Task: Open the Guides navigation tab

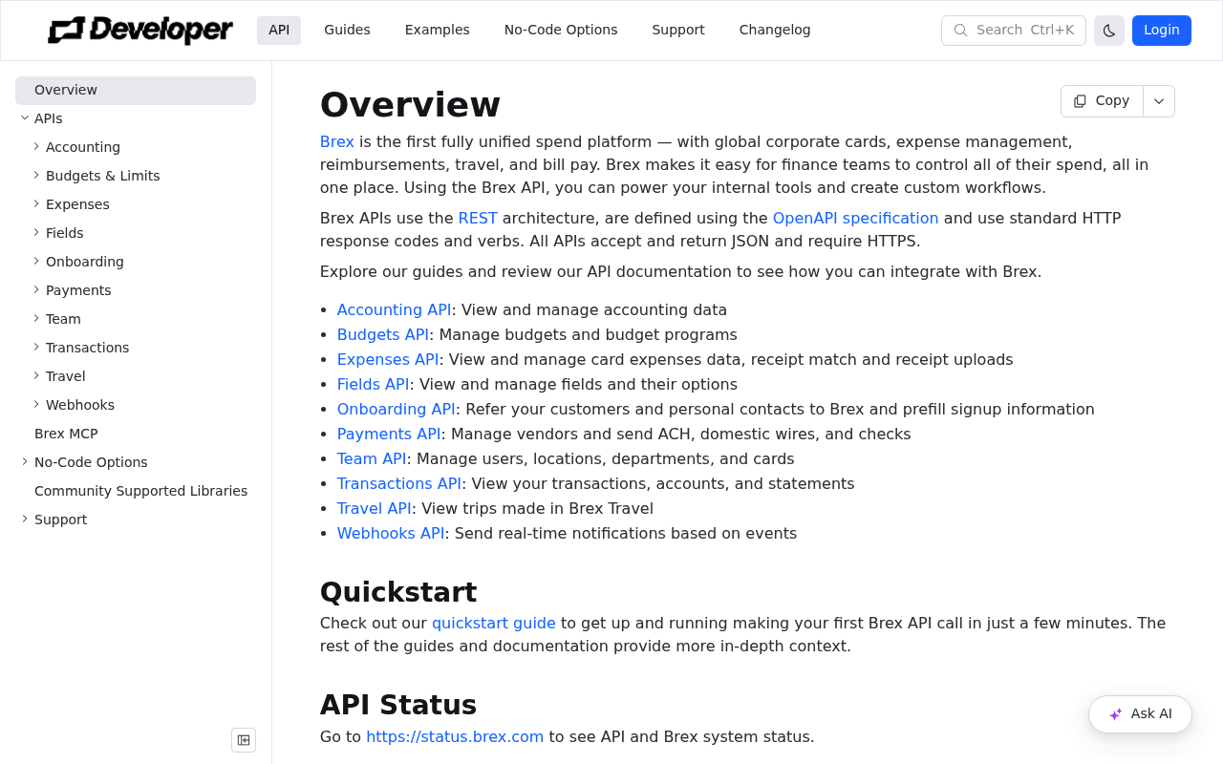Action: click(x=347, y=31)
